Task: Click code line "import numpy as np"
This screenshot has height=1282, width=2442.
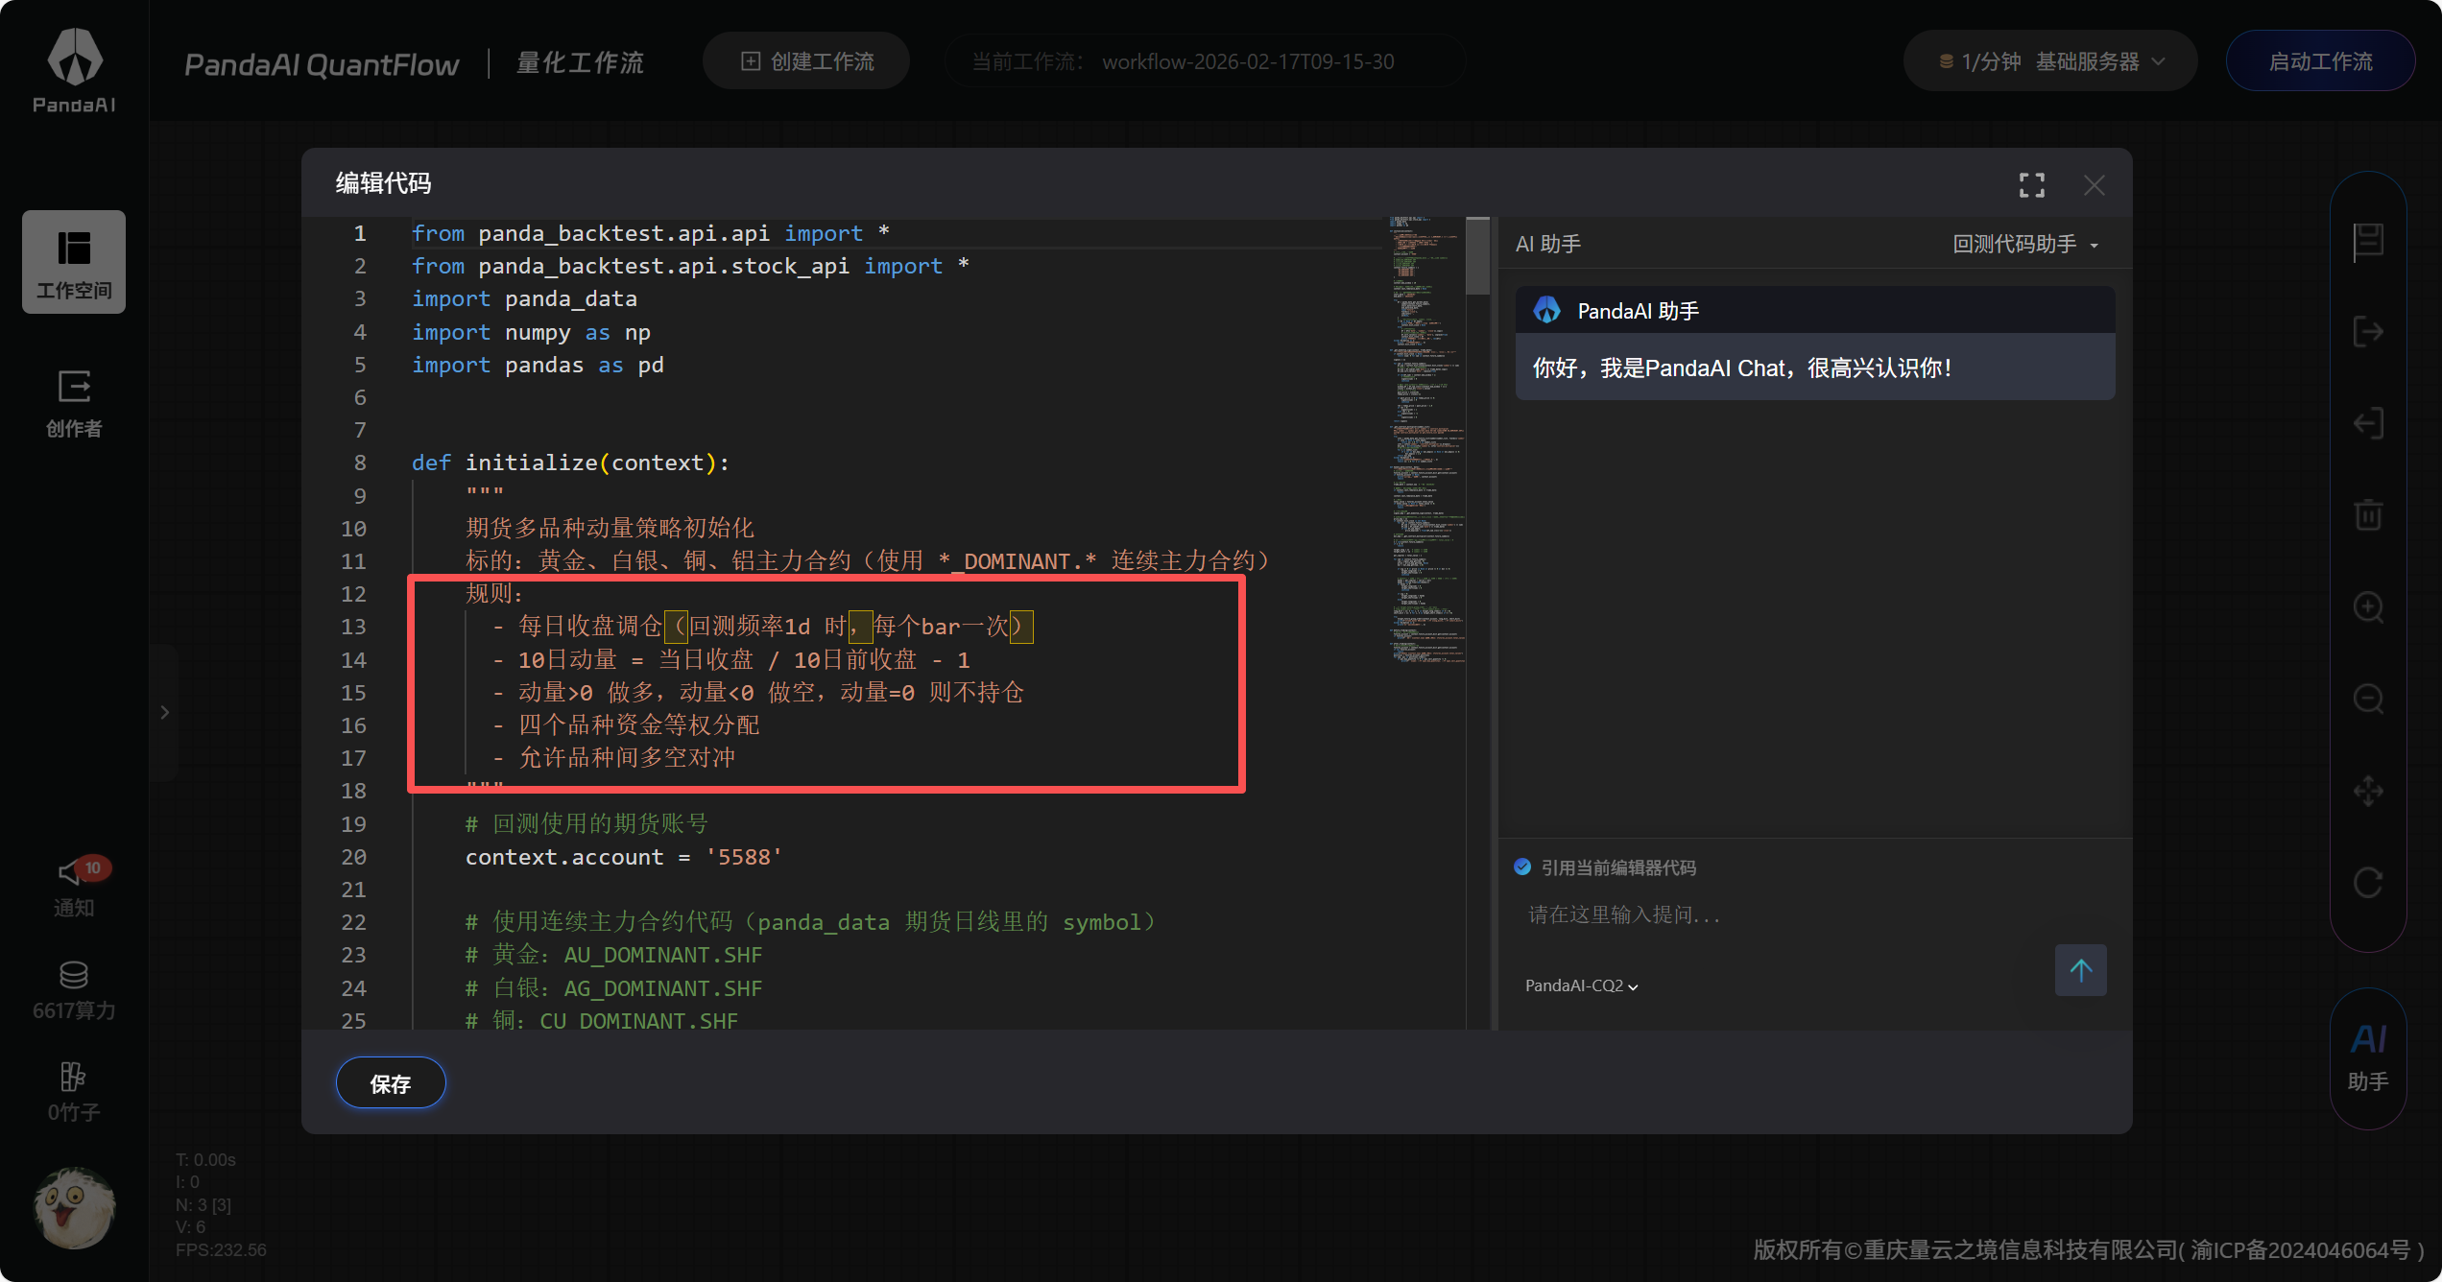Action: pos(531,332)
